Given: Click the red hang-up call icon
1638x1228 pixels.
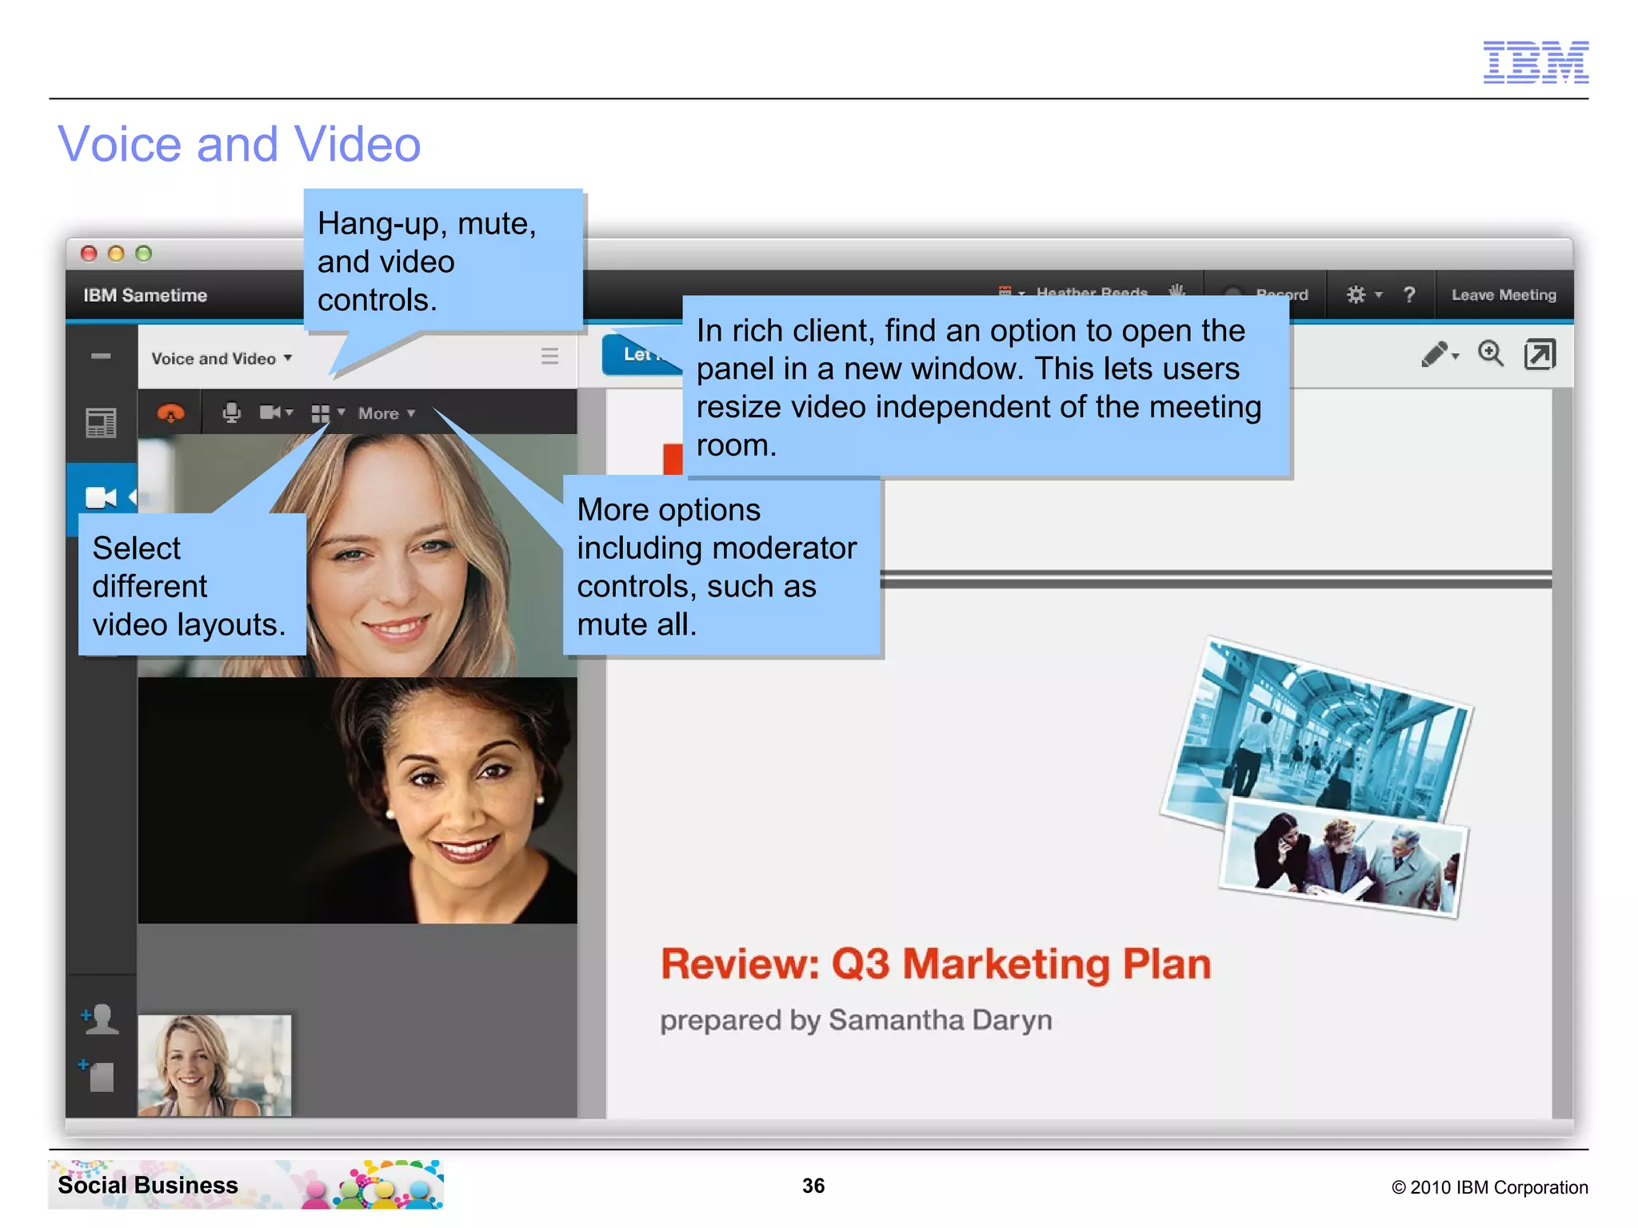Looking at the screenshot, I should (x=170, y=413).
